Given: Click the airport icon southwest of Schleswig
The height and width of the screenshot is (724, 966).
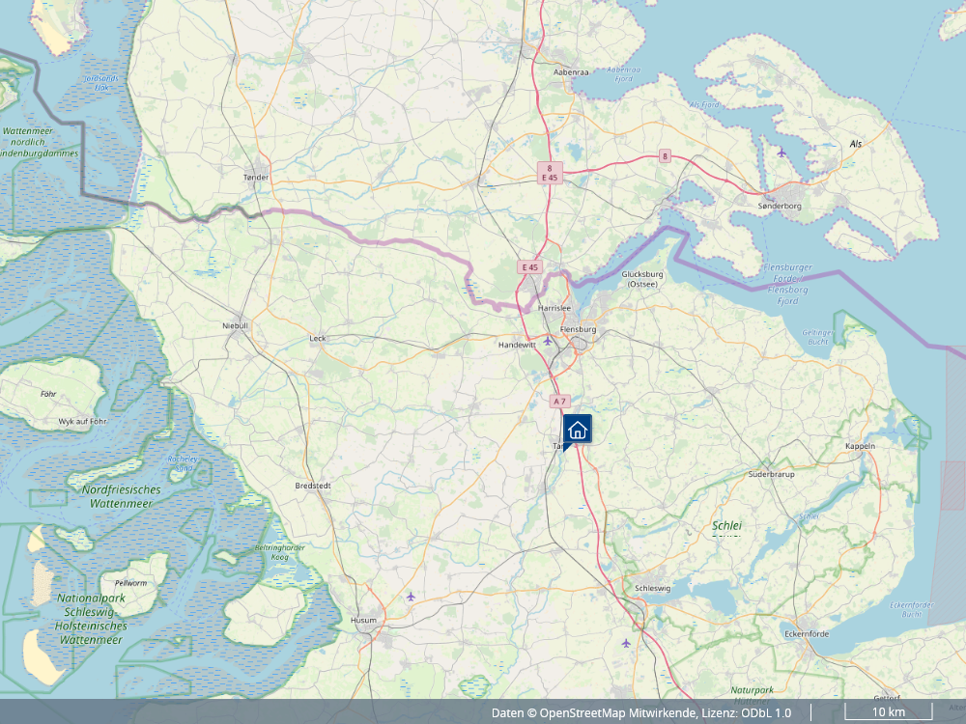Looking at the screenshot, I should [626, 643].
